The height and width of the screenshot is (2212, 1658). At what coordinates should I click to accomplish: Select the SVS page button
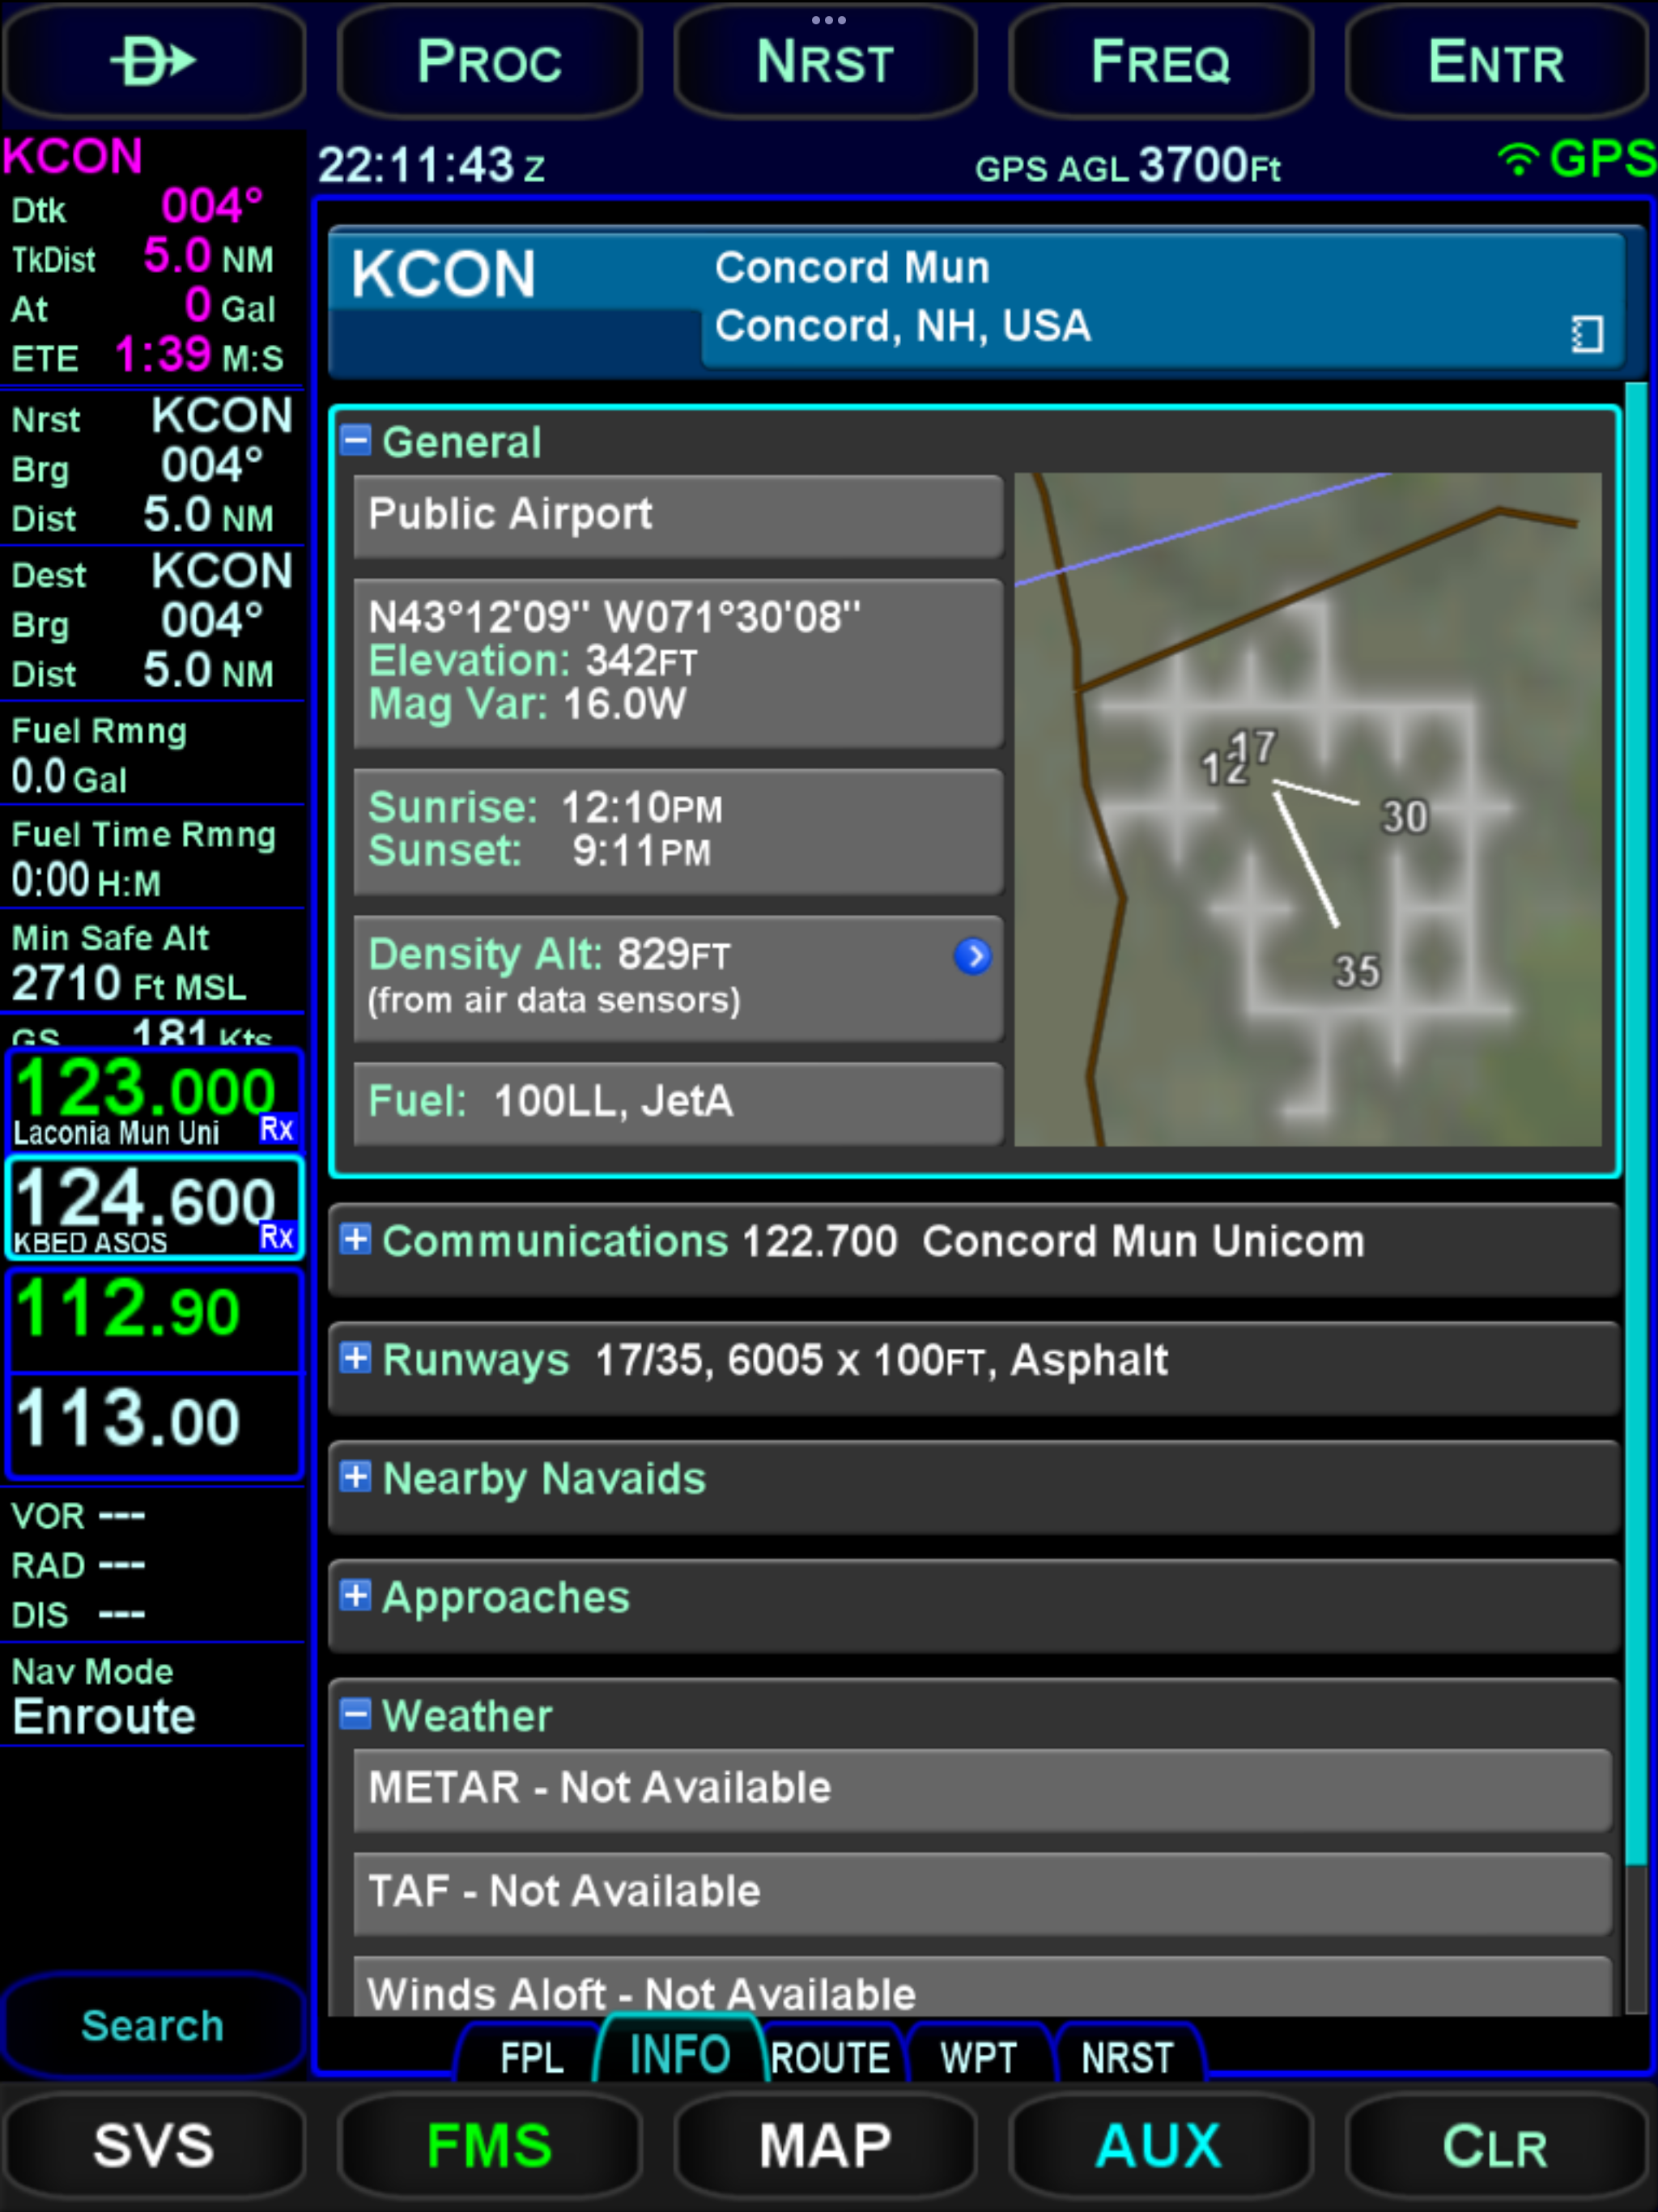(153, 2146)
